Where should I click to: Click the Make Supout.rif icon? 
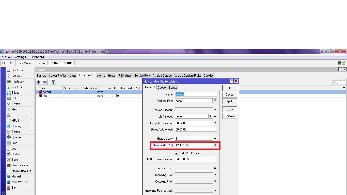coord(9,171)
